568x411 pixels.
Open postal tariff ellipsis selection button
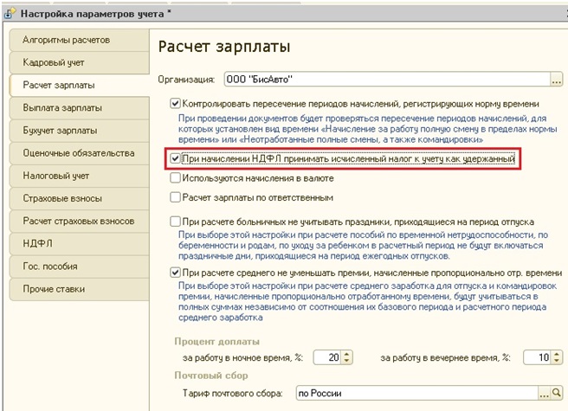(544, 393)
